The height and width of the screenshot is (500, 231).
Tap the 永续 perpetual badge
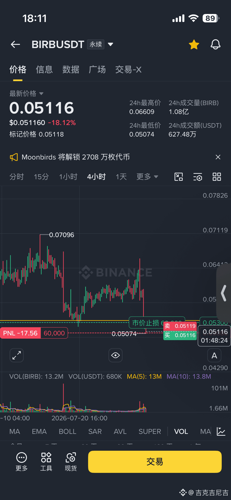coord(96,44)
